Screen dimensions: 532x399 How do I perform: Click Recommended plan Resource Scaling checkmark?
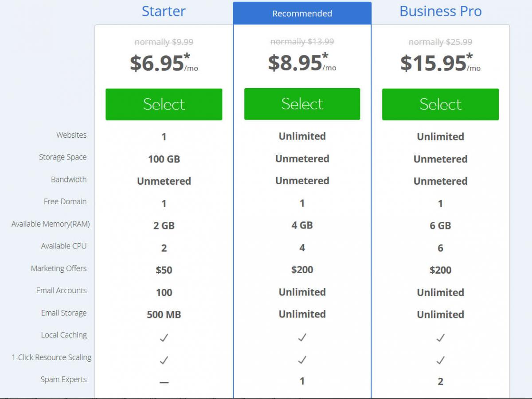302,360
